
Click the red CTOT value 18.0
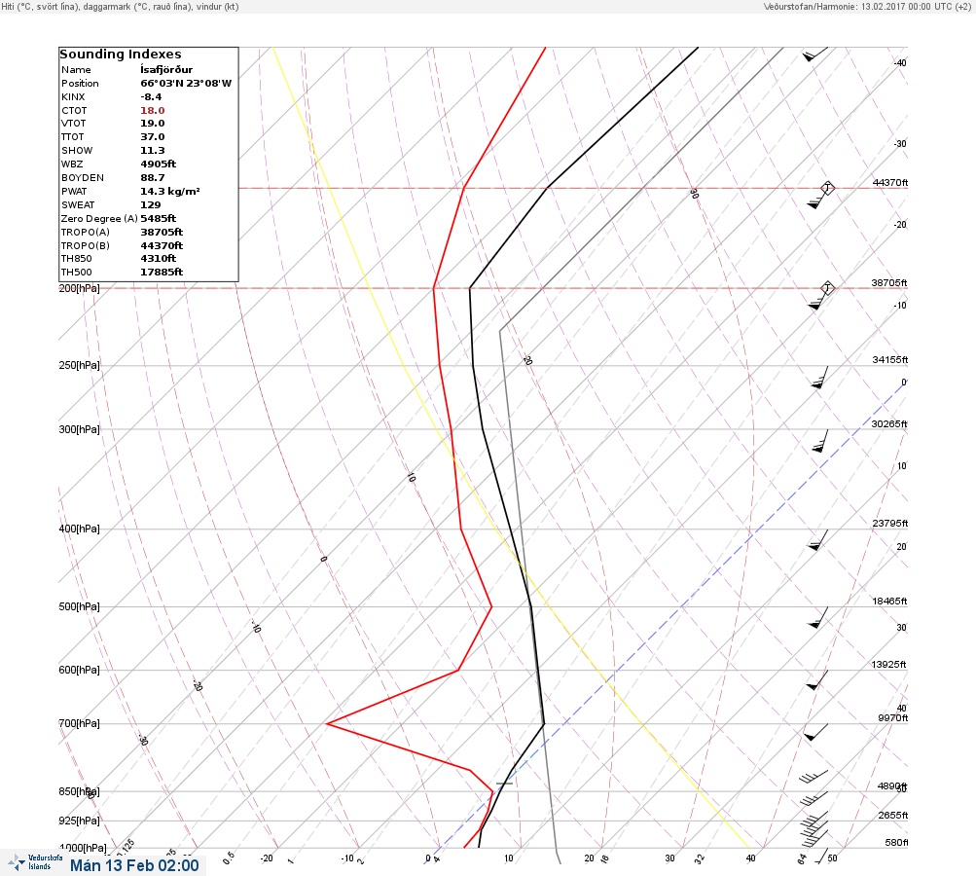tap(153, 110)
